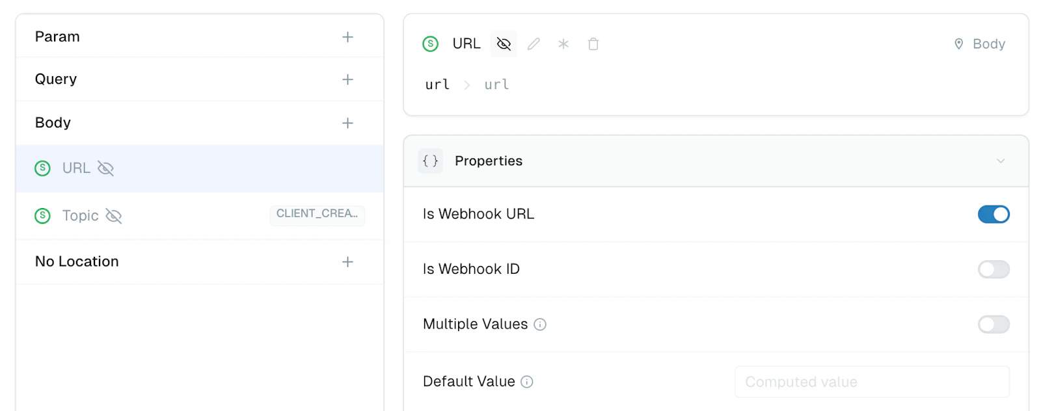This screenshot has height=411, width=1041.
Task: Click the Default Value computed value field
Action: click(x=872, y=382)
